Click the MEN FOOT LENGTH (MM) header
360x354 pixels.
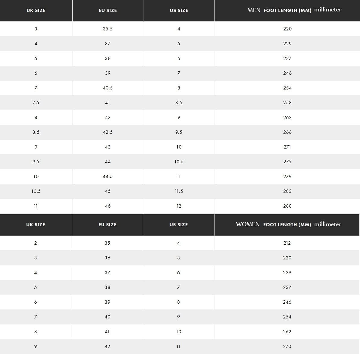coord(287,11)
